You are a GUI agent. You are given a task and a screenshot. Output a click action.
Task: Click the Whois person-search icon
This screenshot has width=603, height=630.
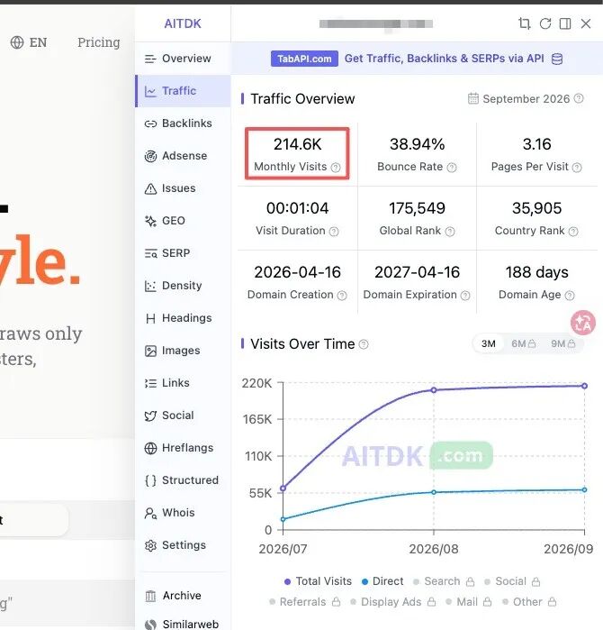click(150, 513)
